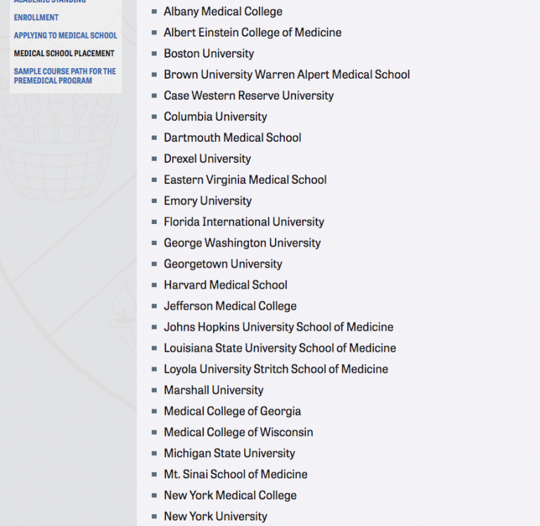Click Dartmouth Medical School entry

point(233,138)
